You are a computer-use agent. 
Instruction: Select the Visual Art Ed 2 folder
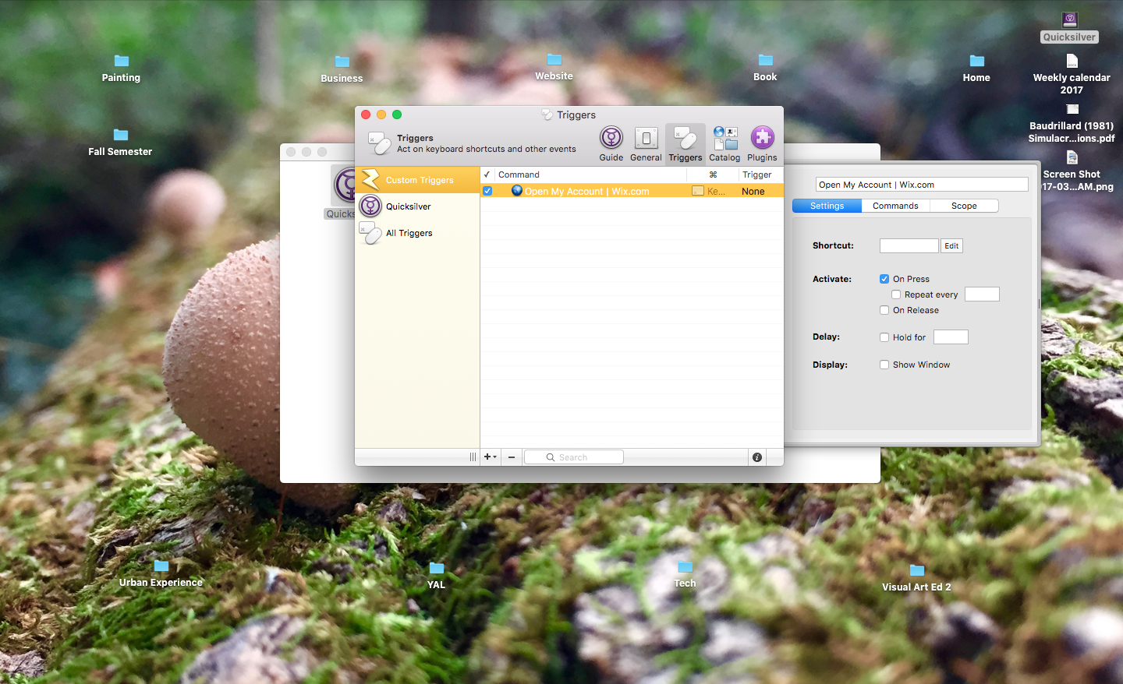click(916, 578)
